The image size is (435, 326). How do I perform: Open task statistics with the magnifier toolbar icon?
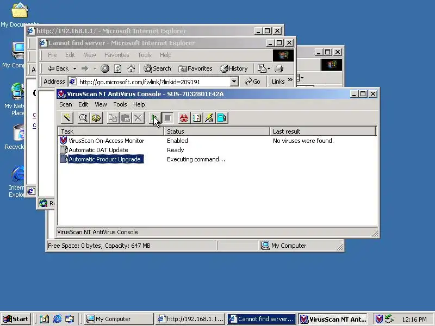coord(83,118)
